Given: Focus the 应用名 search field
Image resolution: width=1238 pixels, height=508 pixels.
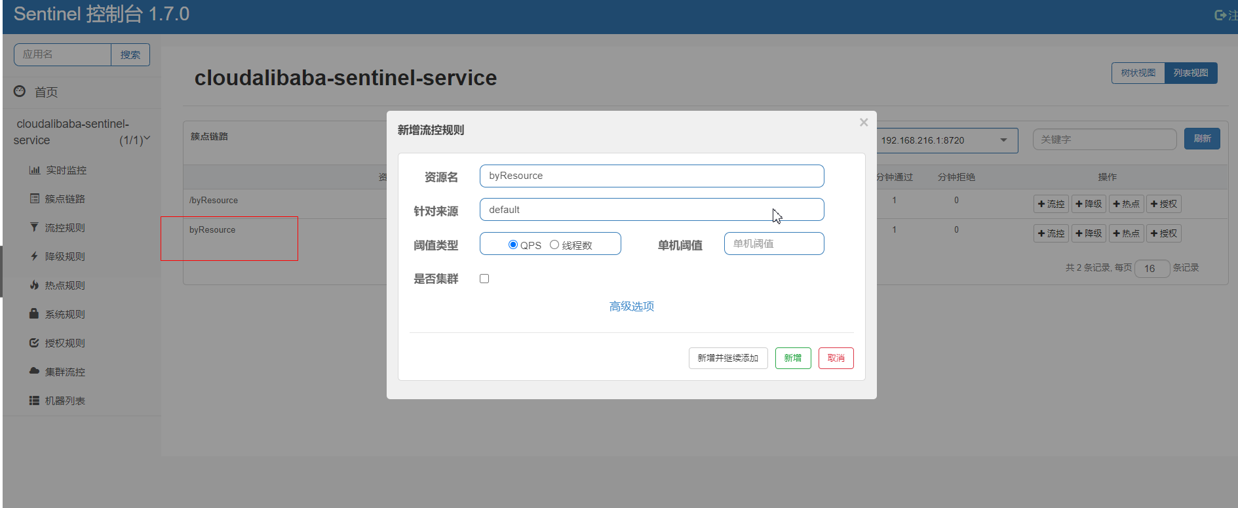Looking at the screenshot, I should pos(62,54).
